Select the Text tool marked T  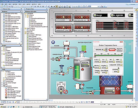coord(136,32)
